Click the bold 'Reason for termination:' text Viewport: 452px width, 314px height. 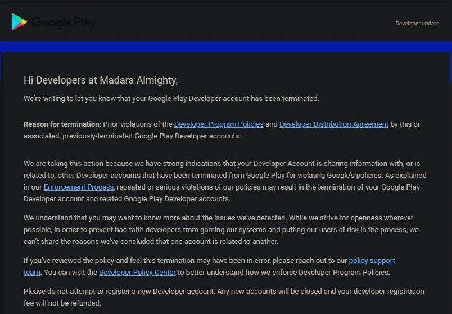(x=62, y=124)
